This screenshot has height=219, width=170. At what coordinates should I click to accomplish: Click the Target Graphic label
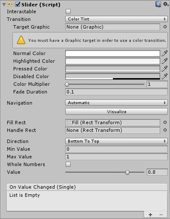click(32, 27)
